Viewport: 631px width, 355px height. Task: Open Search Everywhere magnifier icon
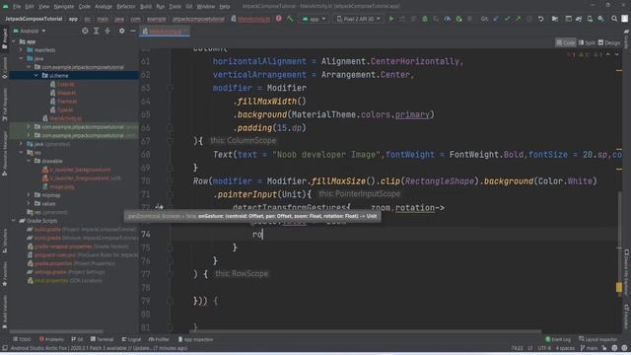[614, 19]
